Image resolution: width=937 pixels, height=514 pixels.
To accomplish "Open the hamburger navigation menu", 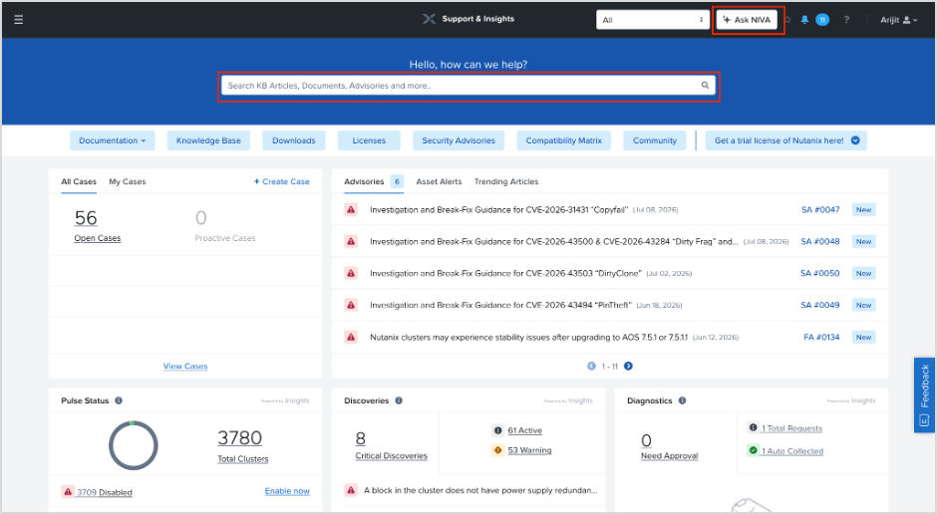I will pyautogui.click(x=19, y=20).
